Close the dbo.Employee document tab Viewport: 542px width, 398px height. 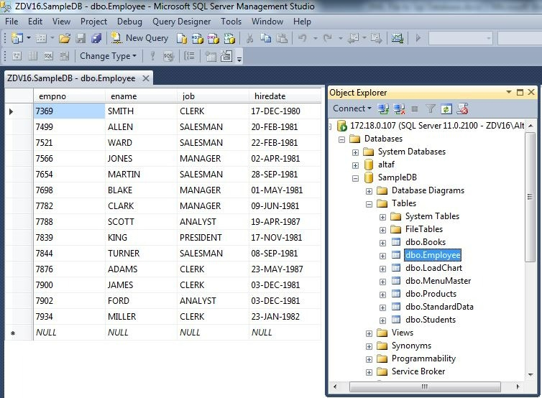146,78
